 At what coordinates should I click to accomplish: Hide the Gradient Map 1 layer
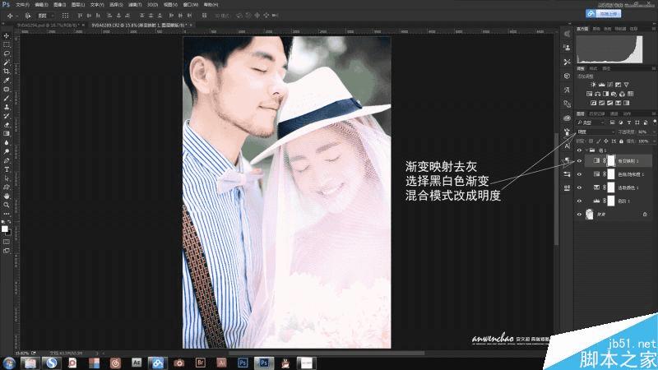pyautogui.click(x=580, y=160)
